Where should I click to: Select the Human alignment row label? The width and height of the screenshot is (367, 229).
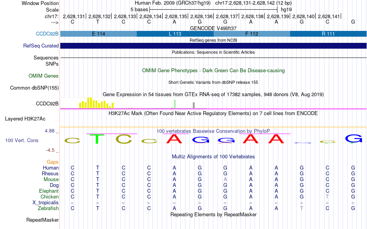tap(51, 168)
